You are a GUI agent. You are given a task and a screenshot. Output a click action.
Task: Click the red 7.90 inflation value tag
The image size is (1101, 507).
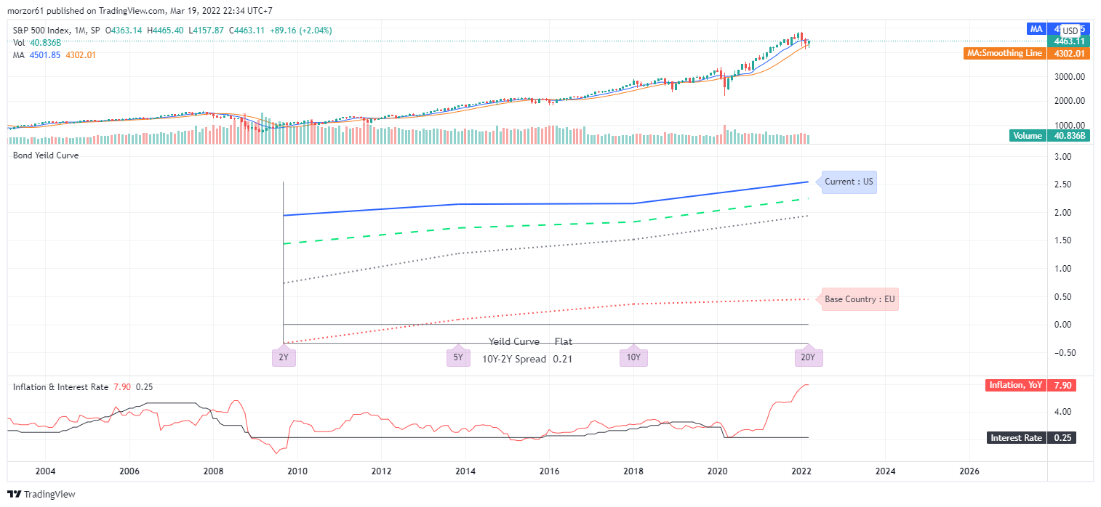pyautogui.click(x=1062, y=385)
